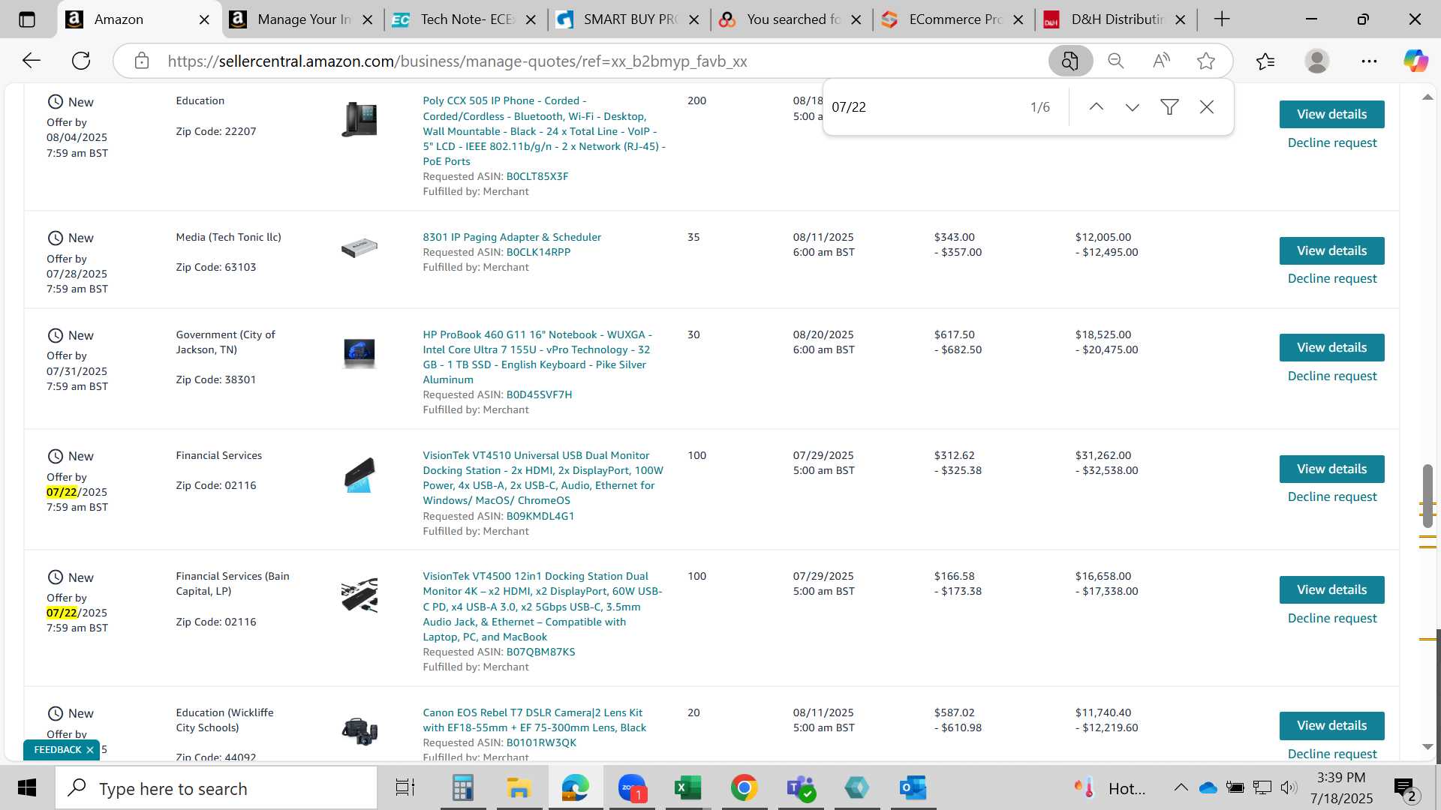The height and width of the screenshot is (810, 1441).
Task: Open 8301 IP Paging Adapter product link
Action: [x=512, y=237]
